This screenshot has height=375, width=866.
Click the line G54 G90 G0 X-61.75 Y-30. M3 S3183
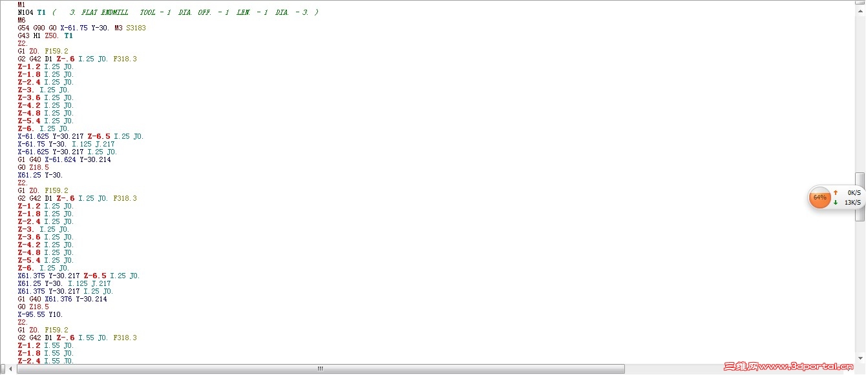pos(81,28)
